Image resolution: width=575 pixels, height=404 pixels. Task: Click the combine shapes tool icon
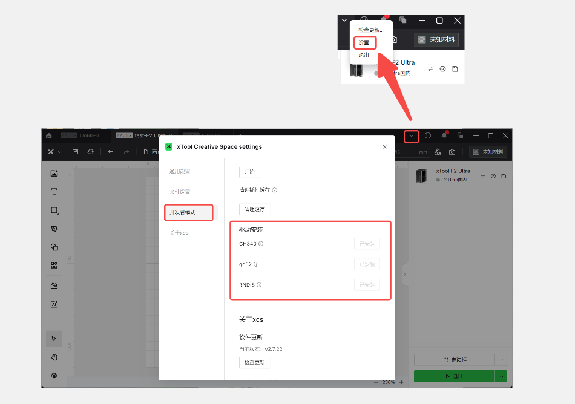click(x=54, y=247)
